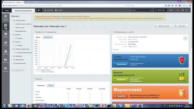Click the red shield security scanner icon

[x=182, y=60]
